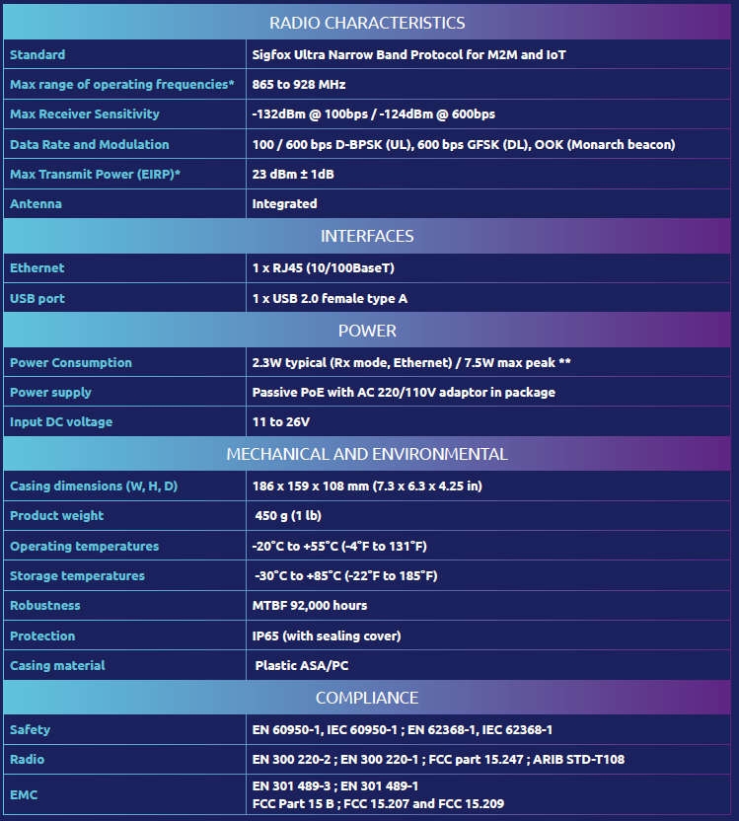Select 'Data Rate and Modulation' label
The image size is (739, 821).
(x=90, y=144)
